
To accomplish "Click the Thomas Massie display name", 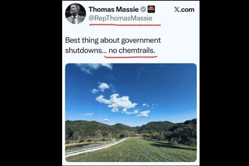I will point(114,10).
